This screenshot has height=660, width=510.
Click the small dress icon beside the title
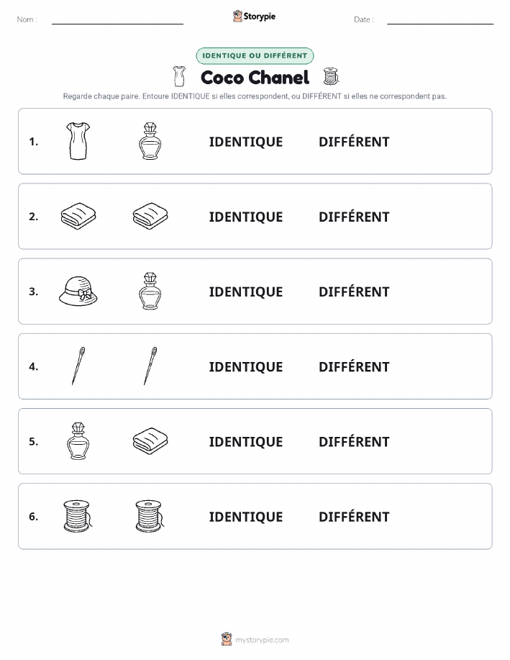(x=179, y=76)
